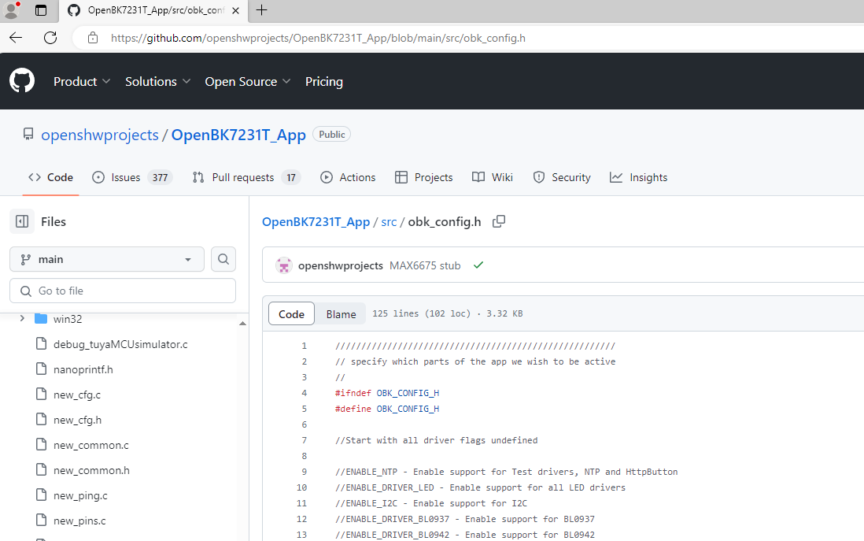The height and width of the screenshot is (541, 864).
Task: Focus the Go to file input
Action: tap(123, 291)
